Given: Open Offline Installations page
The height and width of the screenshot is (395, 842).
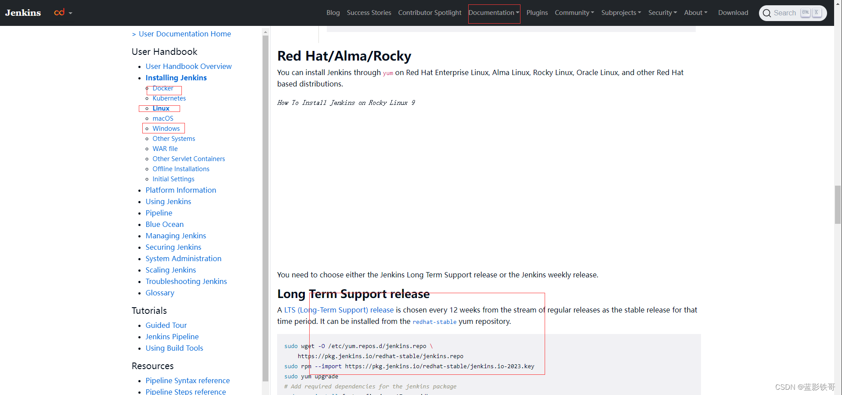Looking at the screenshot, I should point(181,169).
